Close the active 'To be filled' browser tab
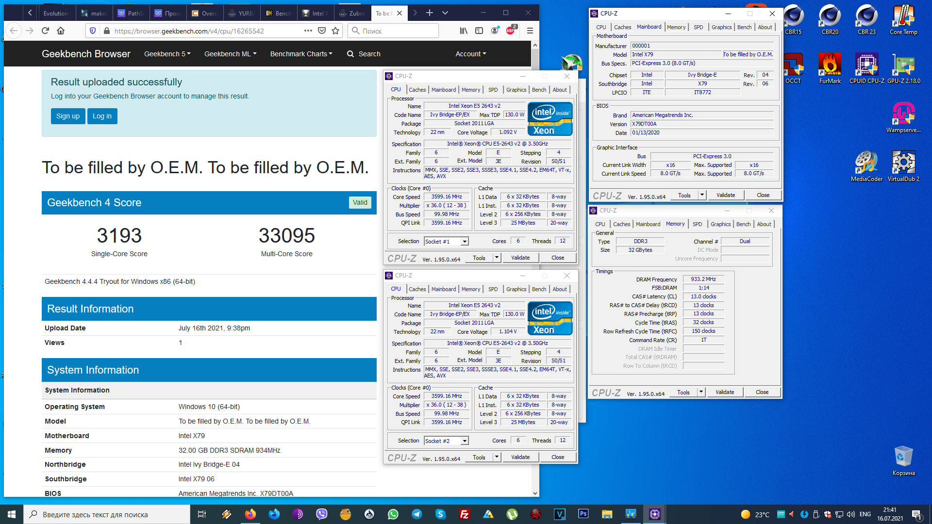932x524 pixels. pos(399,13)
